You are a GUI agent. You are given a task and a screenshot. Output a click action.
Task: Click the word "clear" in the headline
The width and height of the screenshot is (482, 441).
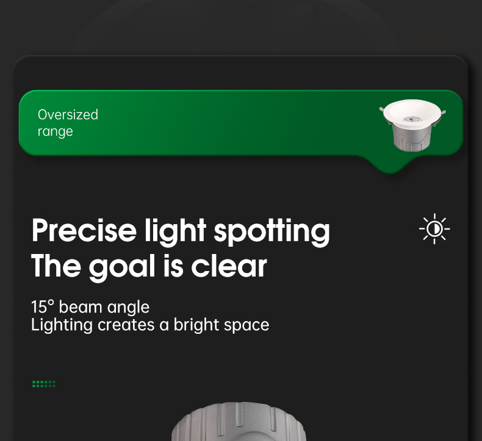coord(229,266)
